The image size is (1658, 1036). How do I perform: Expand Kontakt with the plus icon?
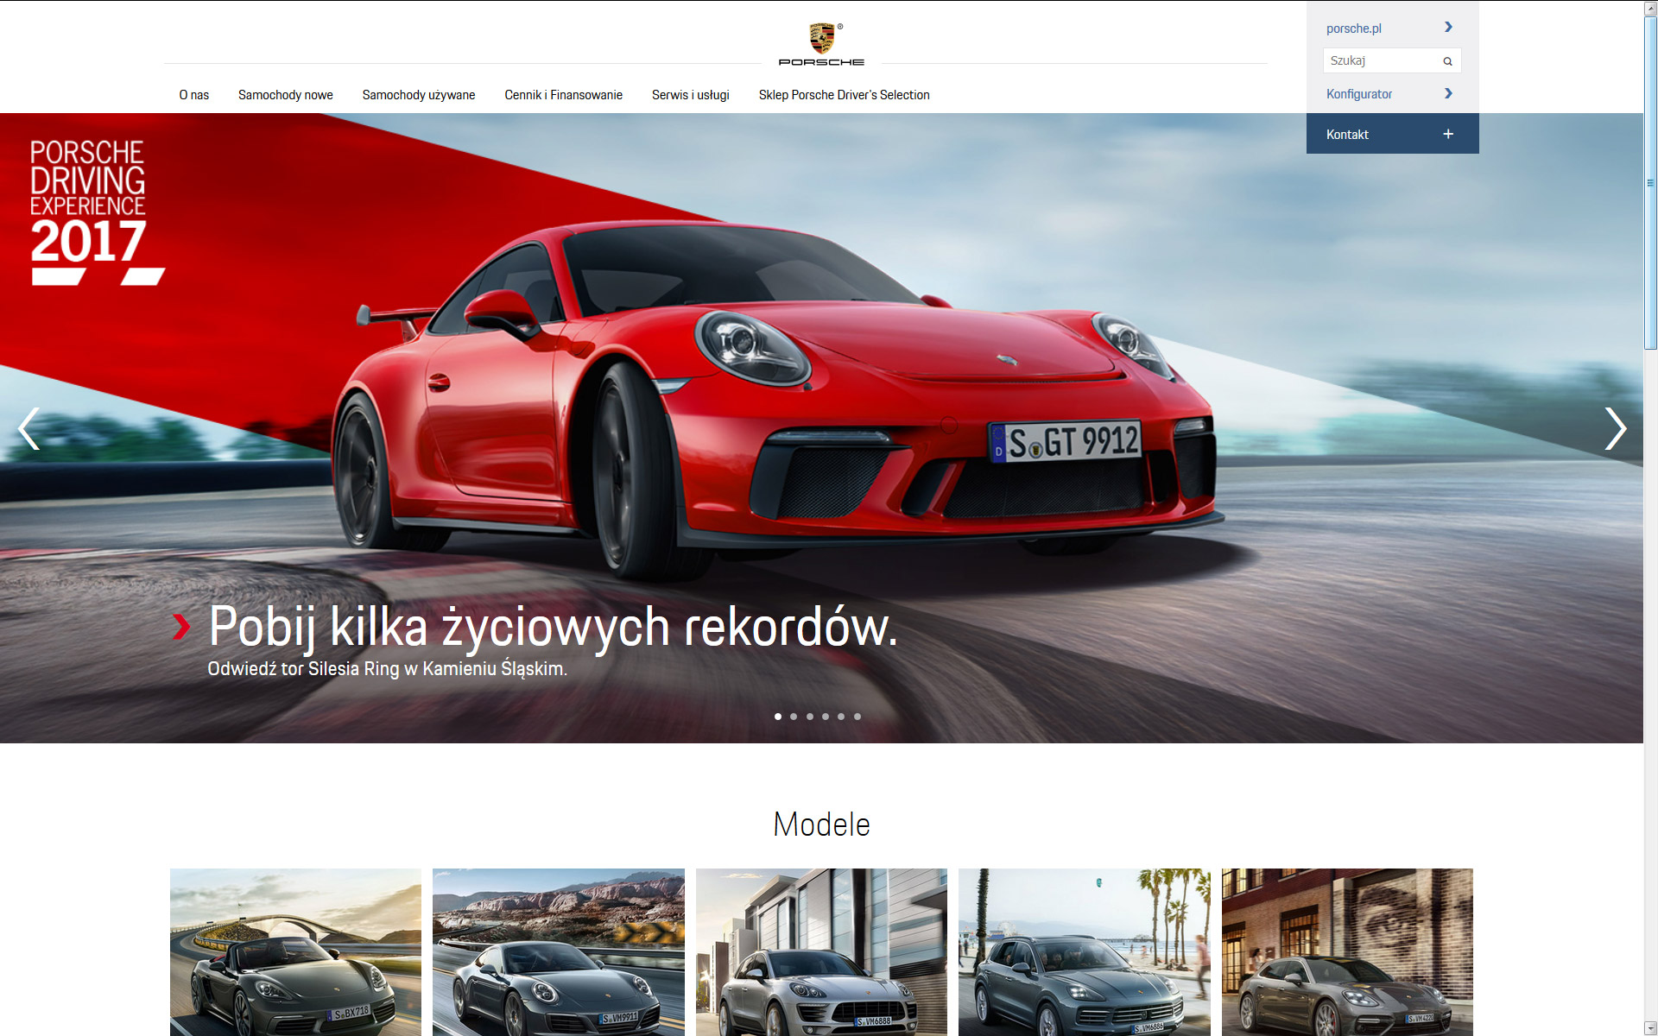1448,134
